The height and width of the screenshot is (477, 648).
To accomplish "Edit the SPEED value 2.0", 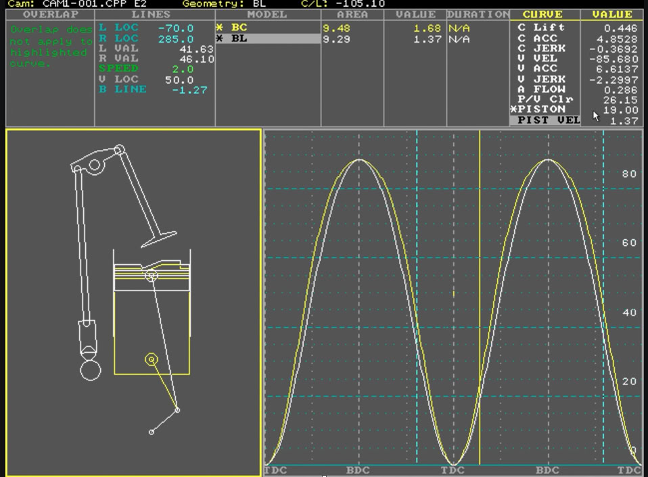I will pyautogui.click(x=182, y=70).
